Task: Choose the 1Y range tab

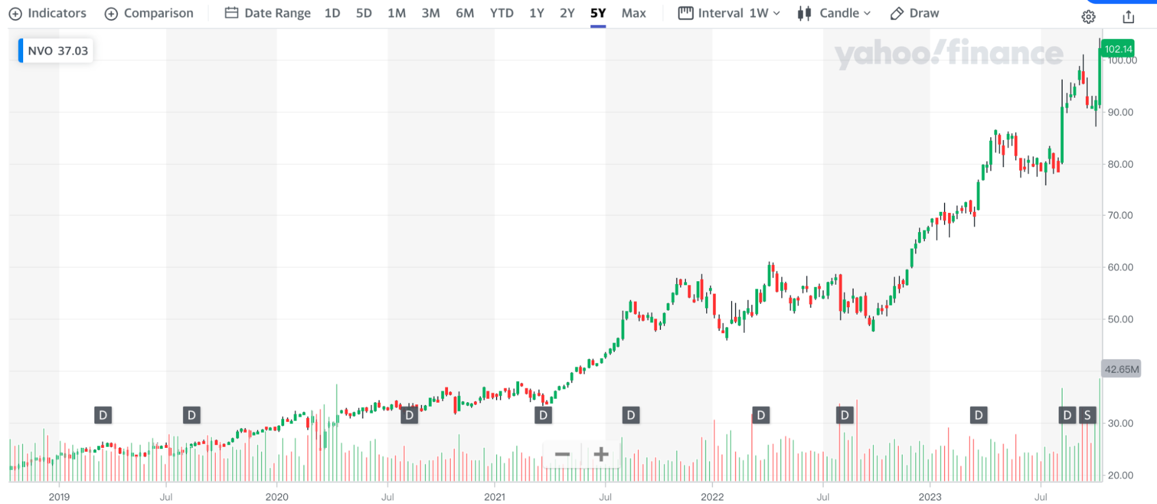Action: click(x=537, y=13)
